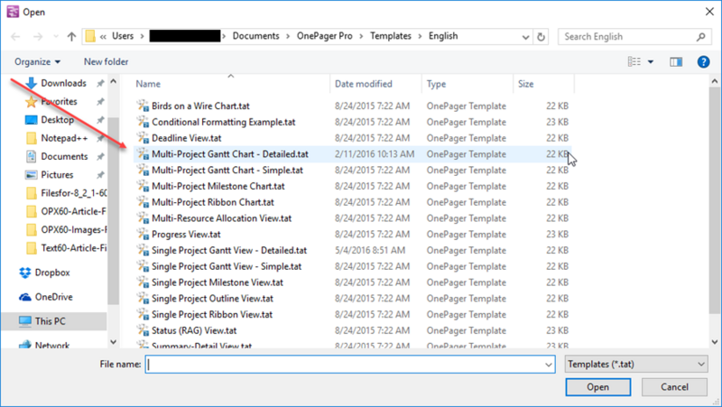
Task: Click the Up one level arrow
Action: pos(71,36)
